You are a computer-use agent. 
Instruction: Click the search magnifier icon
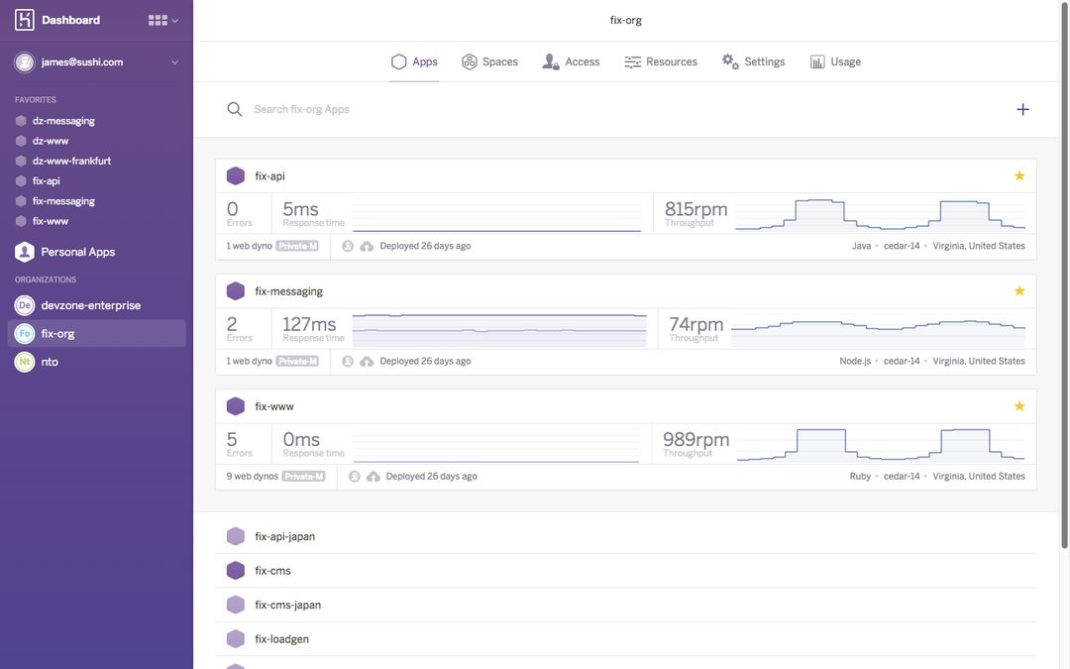tap(235, 109)
